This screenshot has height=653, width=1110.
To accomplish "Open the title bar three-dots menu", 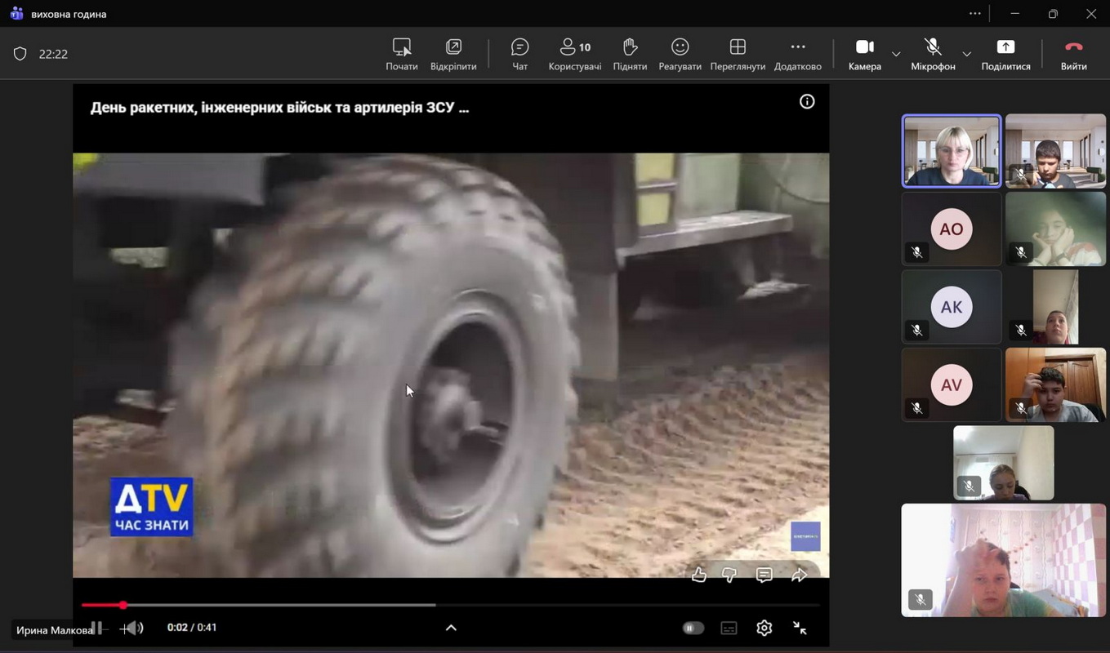I will point(974,14).
